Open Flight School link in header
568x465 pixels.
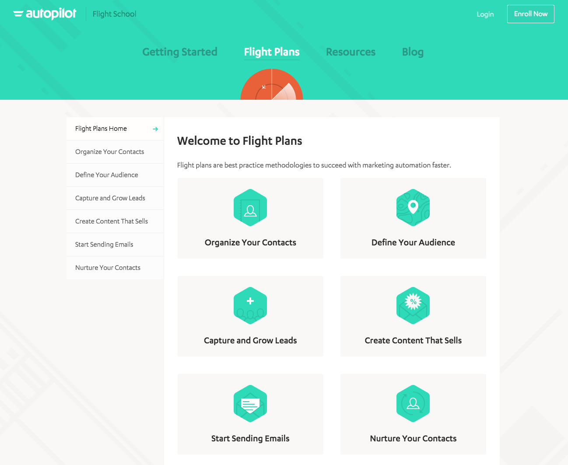[114, 14]
